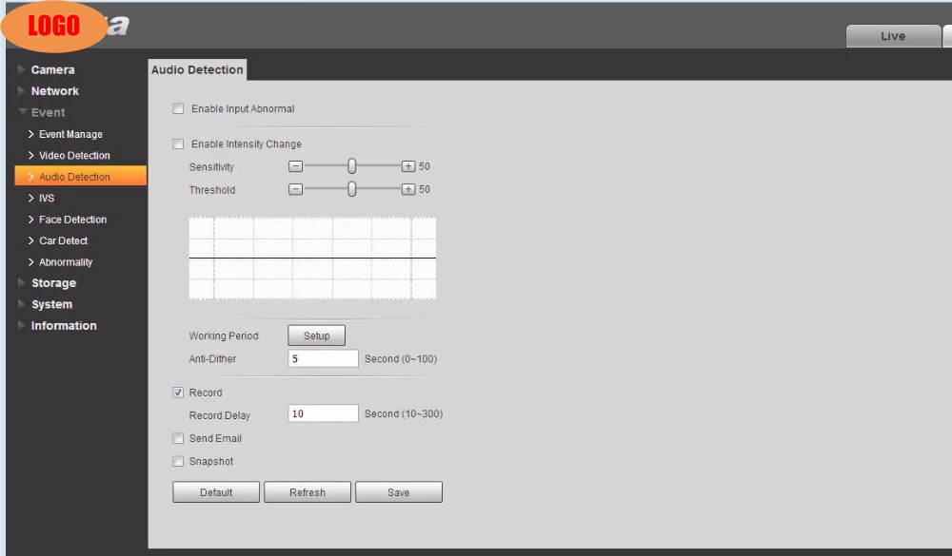The width and height of the screenshot is (952, 556).
Task: Switch to the Live tab
Action: 893,36
